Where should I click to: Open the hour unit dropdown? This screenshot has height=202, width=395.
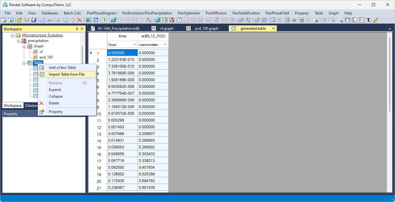tap(135, 45)
